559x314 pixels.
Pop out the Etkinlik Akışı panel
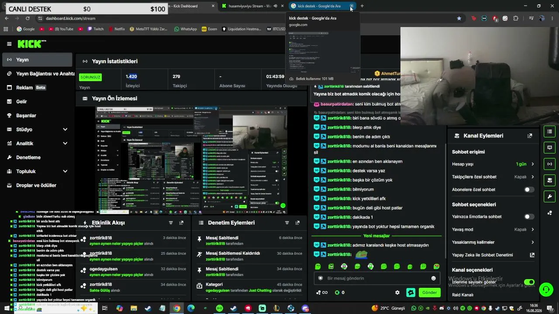181,222
